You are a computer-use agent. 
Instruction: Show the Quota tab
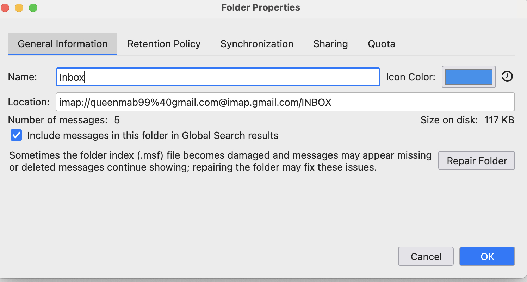pos(381,44)
